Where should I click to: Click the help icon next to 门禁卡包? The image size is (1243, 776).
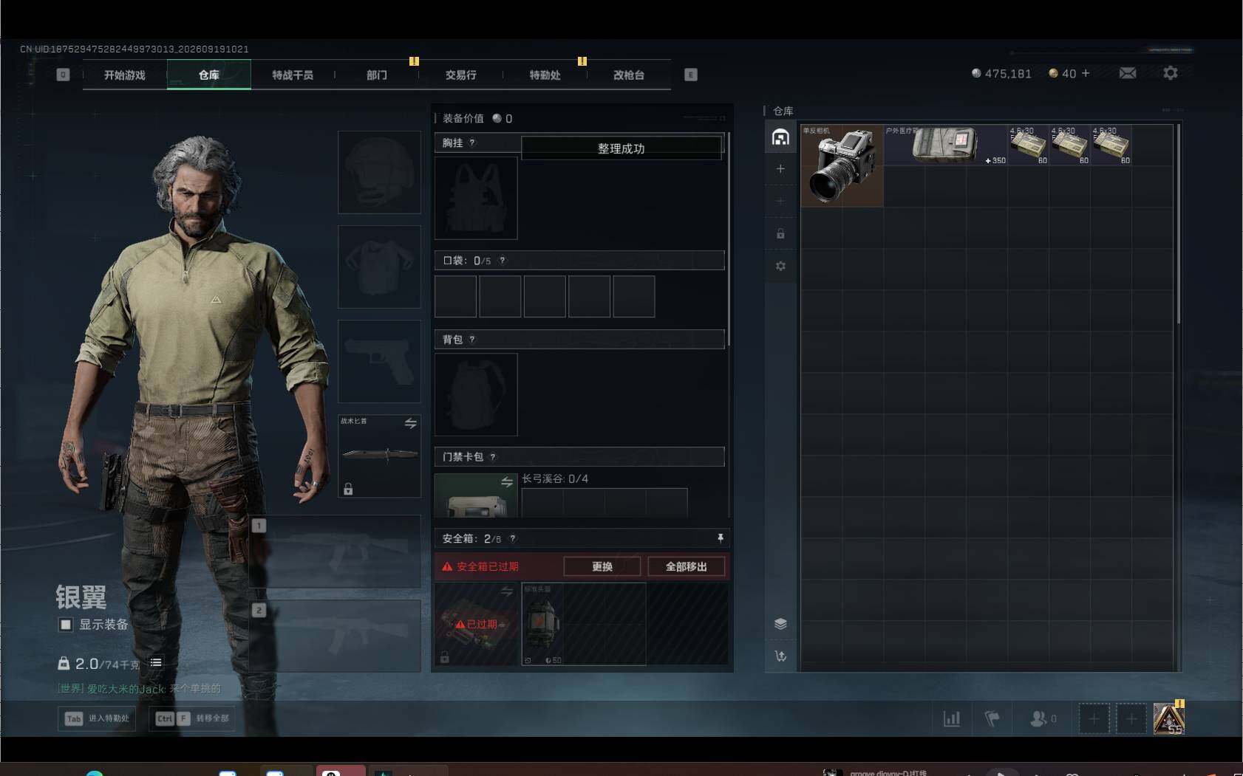(493, 457)
